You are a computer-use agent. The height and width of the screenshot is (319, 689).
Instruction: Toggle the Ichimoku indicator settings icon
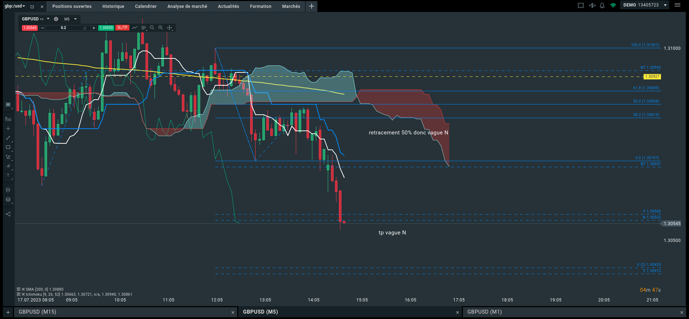[x=19, y=294]
